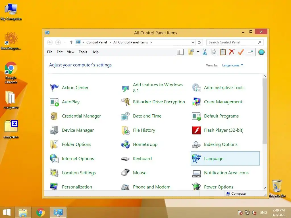Open the Phone and Modem link
Viewport: 291px width, 218px height.
click(152, 187)
